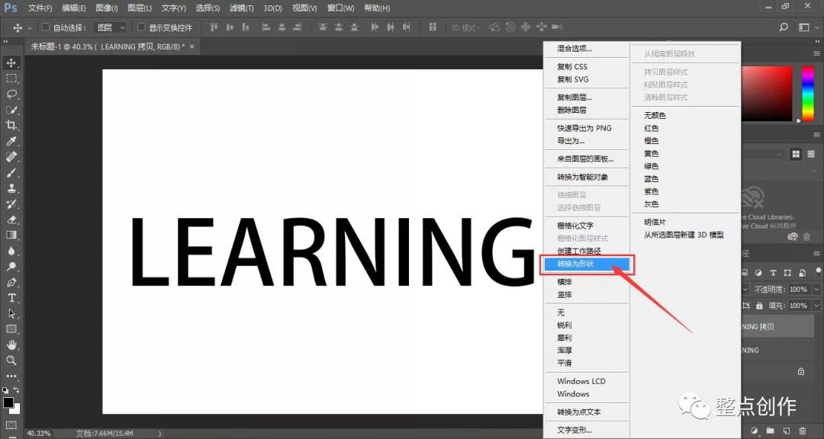Select the Crop tool
824x439 pixels.
[11, 126]
